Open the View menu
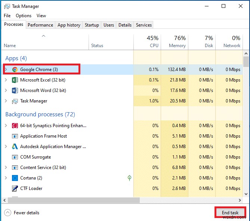Image resolution: width=250 pixels, height=221 pixels. click(x=41, y=16)
